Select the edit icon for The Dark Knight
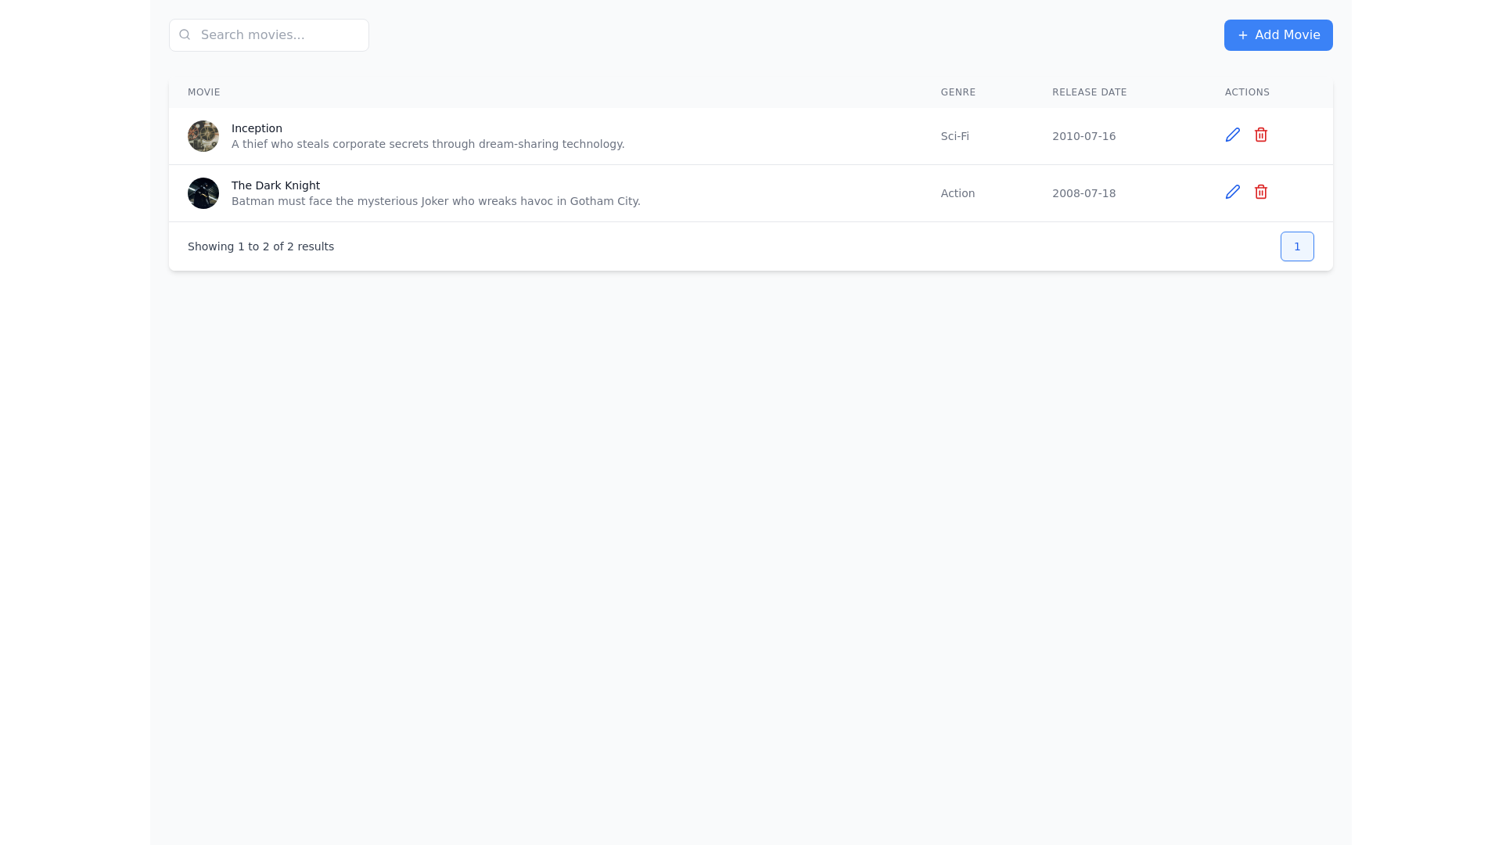Image resolution: width=1502 pixels, height=845 pixels. [x=1232, y=192]
